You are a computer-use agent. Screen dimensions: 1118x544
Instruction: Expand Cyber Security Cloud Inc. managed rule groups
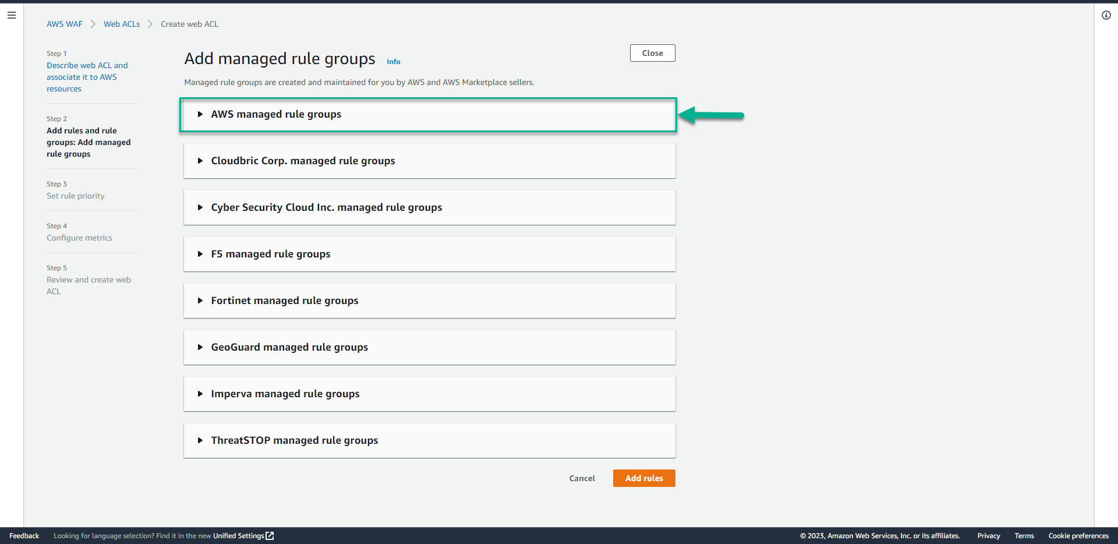[326, 207]
